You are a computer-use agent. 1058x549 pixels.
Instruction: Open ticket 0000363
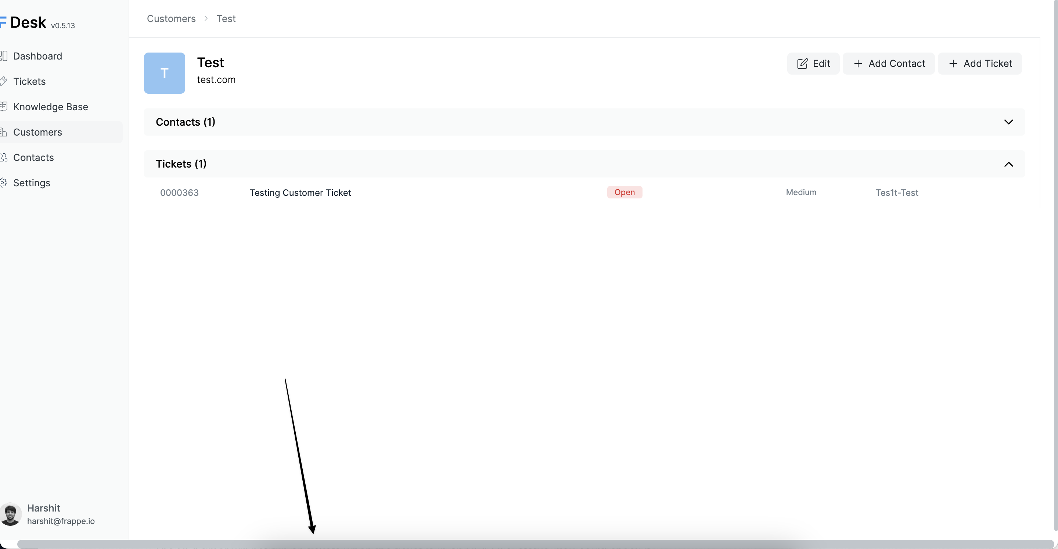(x=180, y=192)
